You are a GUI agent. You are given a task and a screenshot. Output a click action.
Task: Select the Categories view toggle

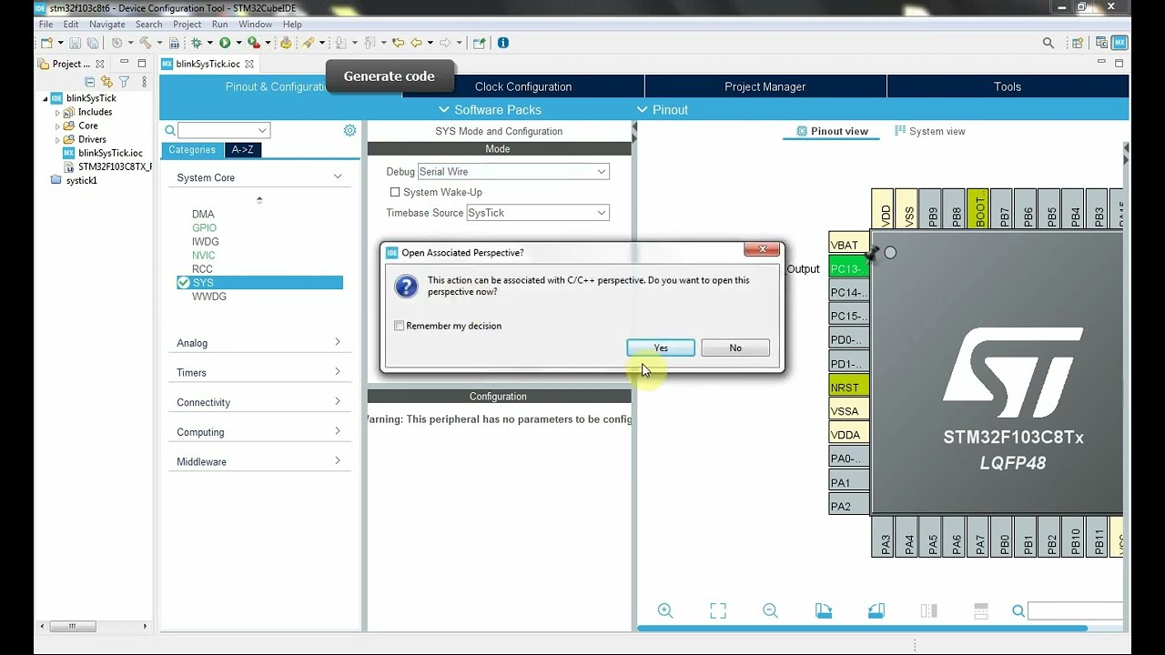click(192, 150)
